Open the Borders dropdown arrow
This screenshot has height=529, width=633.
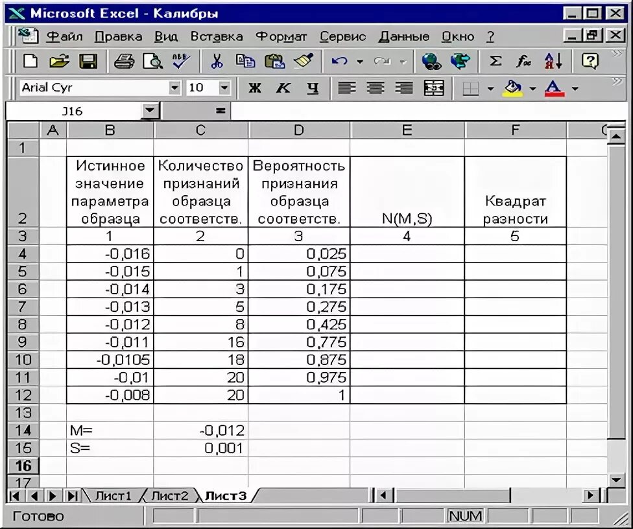click(490, 88)
